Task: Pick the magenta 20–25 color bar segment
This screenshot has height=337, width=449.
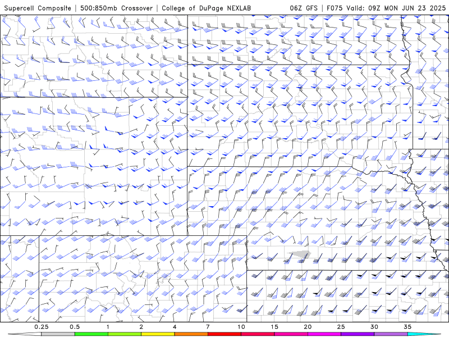Action: pos(324,334)
